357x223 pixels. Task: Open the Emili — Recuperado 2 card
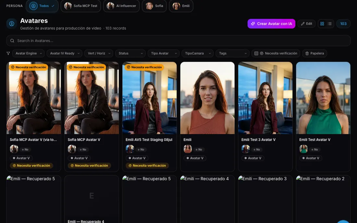click(x=323, y=199)
